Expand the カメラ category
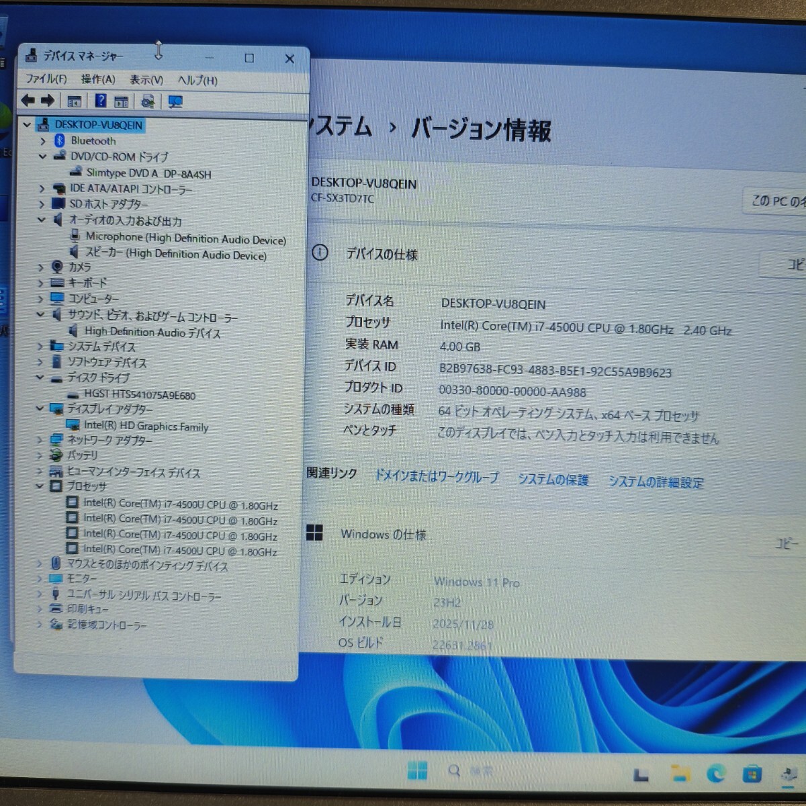 tap(41, 267)
